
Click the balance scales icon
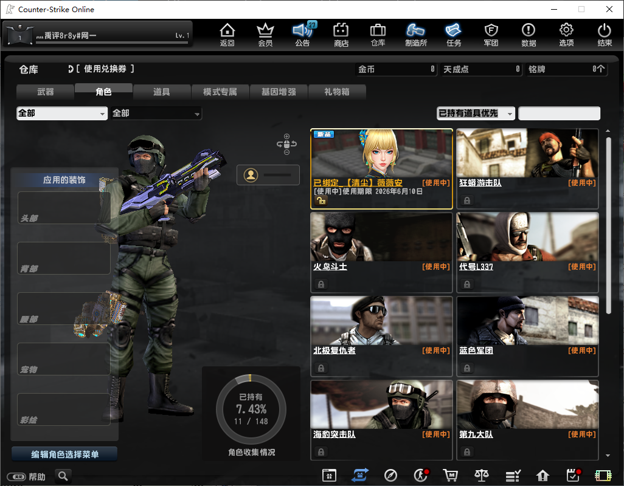coord(482,475)
